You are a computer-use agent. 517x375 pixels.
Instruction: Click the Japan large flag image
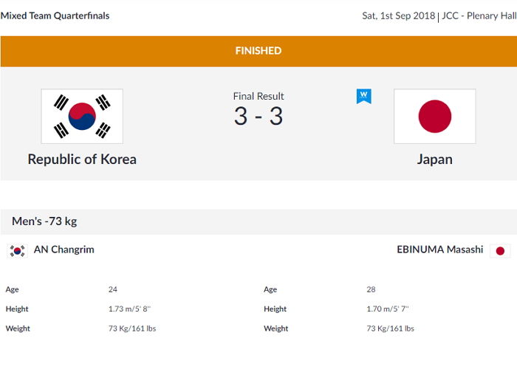click(435, 117)
